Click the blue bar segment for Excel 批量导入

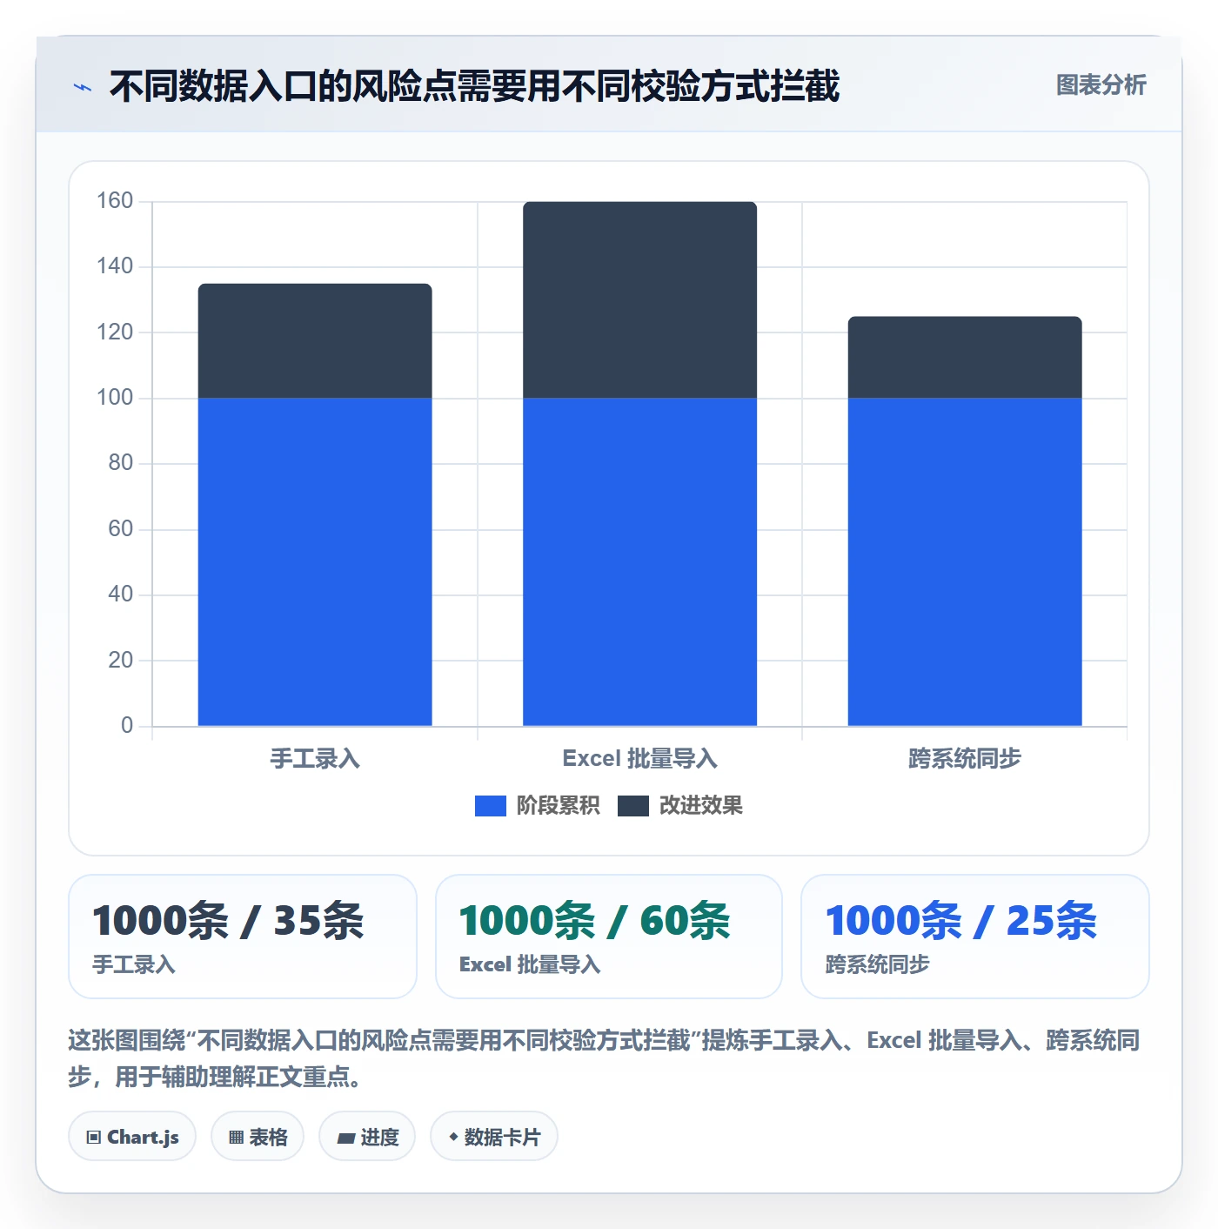(x=639, y=562)
